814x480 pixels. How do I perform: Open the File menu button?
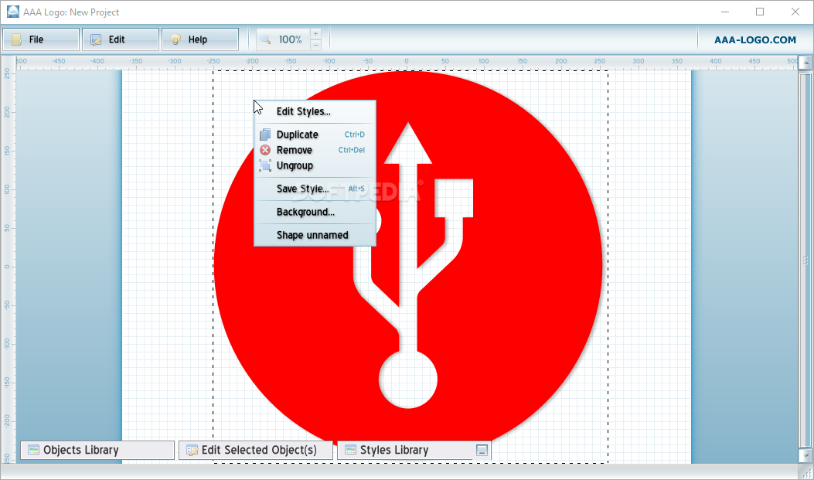(41, 39)
